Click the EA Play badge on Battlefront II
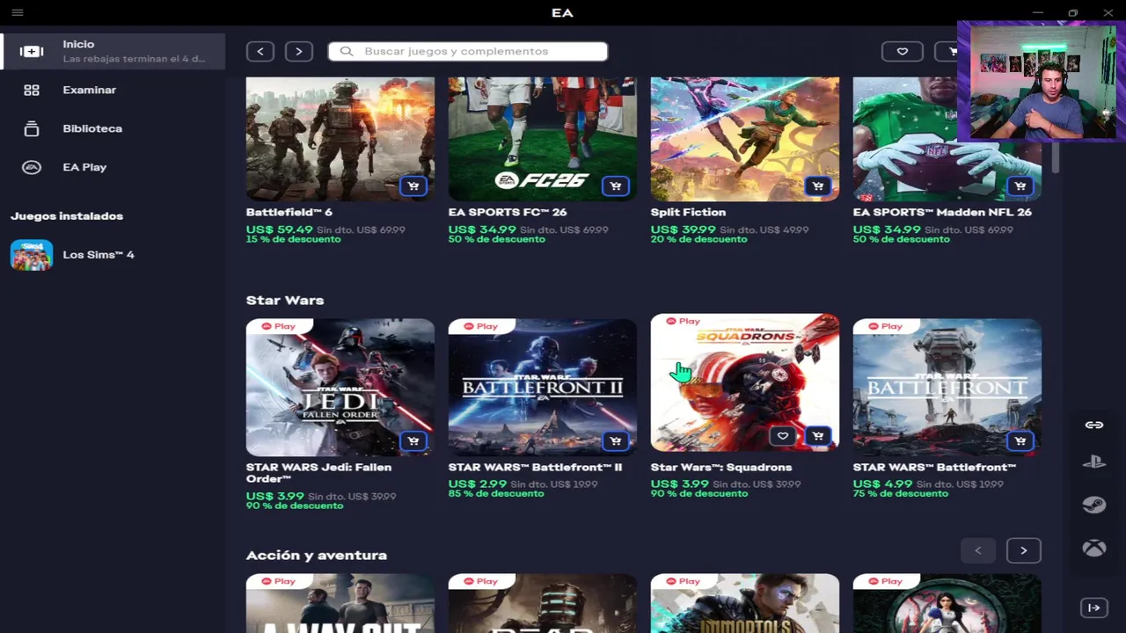The width and height of the screenshot is (1126, 633). tap(480, 326)
